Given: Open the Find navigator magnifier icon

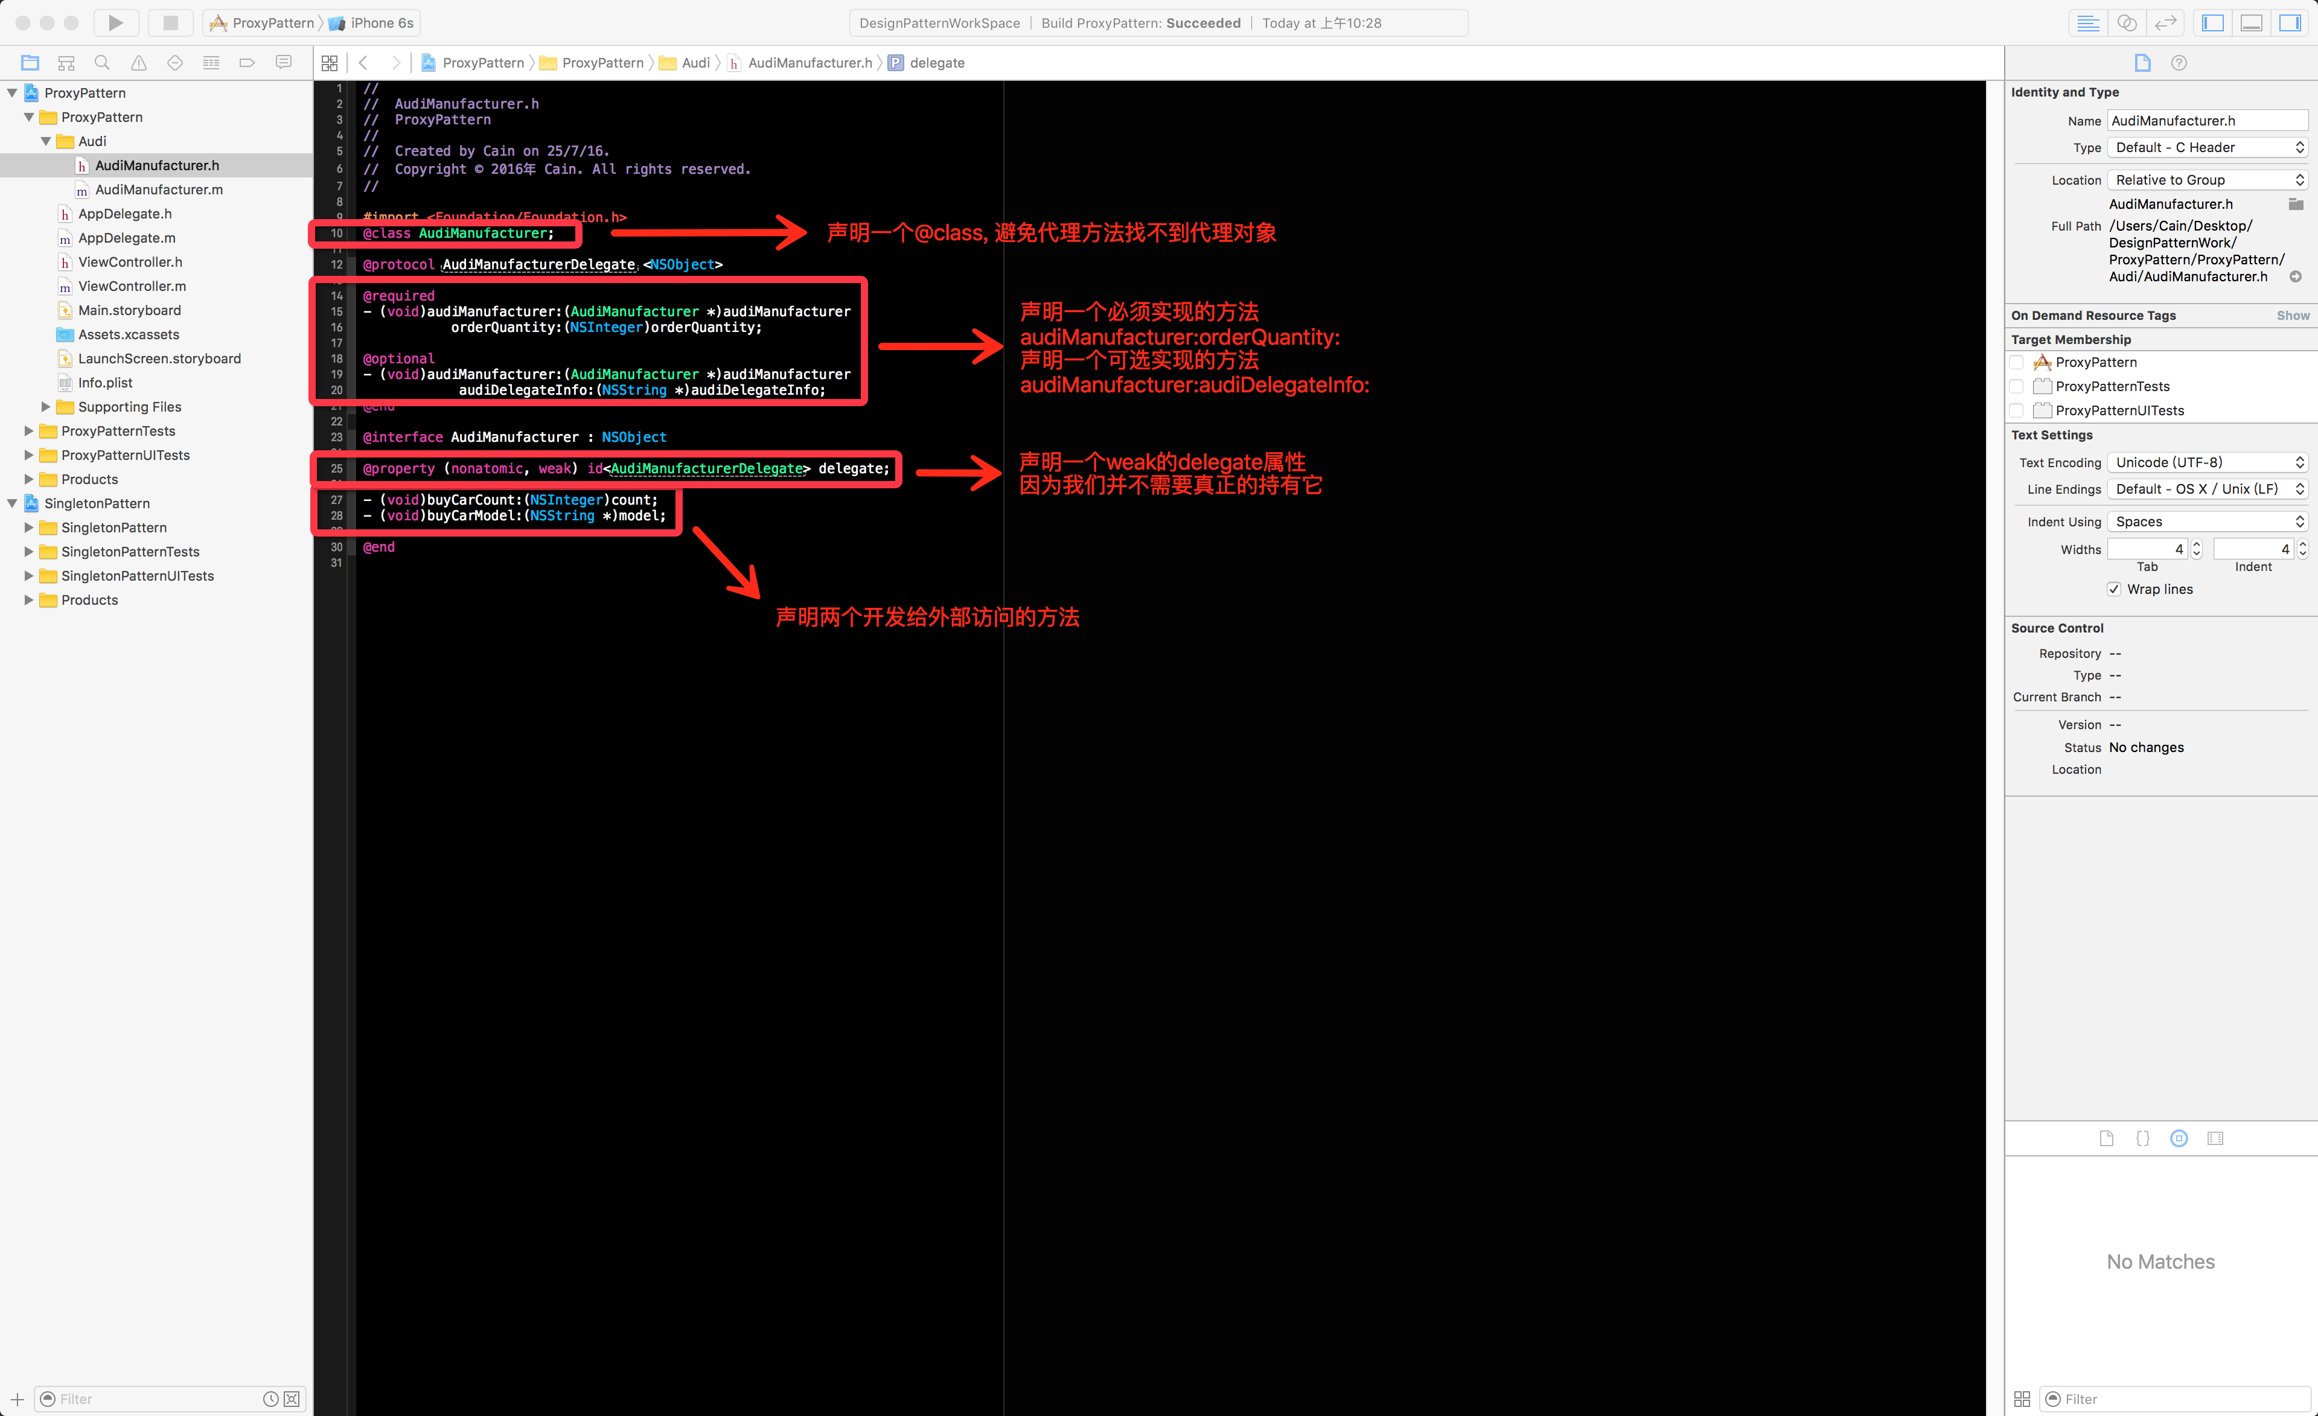Looking at the screenshot, I should [103, 63].
